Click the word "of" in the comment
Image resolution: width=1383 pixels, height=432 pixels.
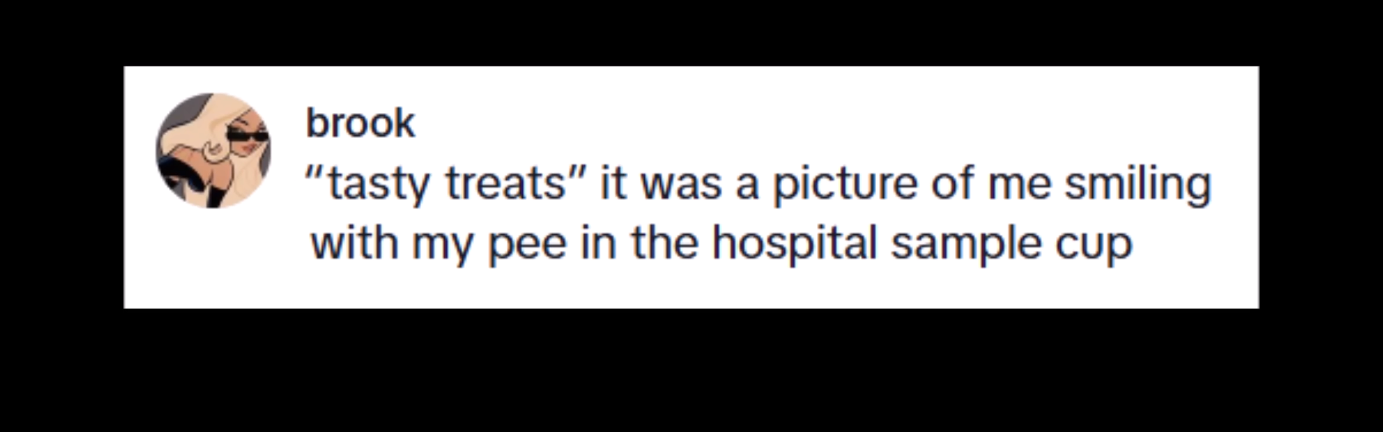pyautogui.click(x=952, y=183)
